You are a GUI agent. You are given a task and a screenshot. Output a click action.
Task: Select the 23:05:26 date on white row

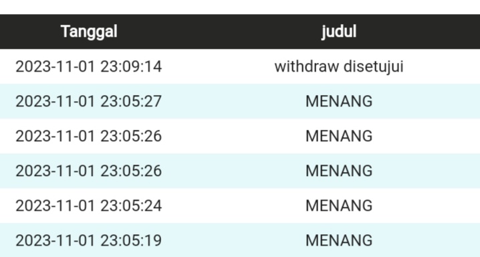[x=88, y=136]
